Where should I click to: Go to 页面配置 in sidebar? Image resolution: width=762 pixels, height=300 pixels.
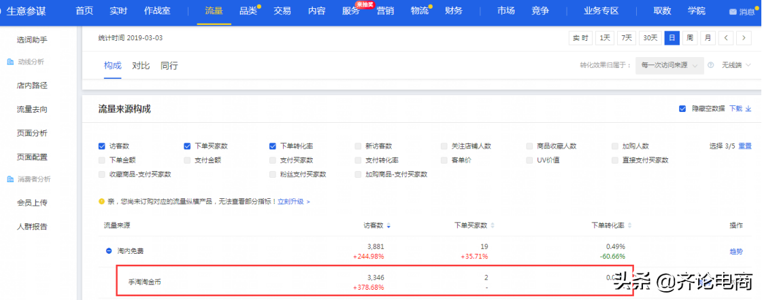point(32,157)
